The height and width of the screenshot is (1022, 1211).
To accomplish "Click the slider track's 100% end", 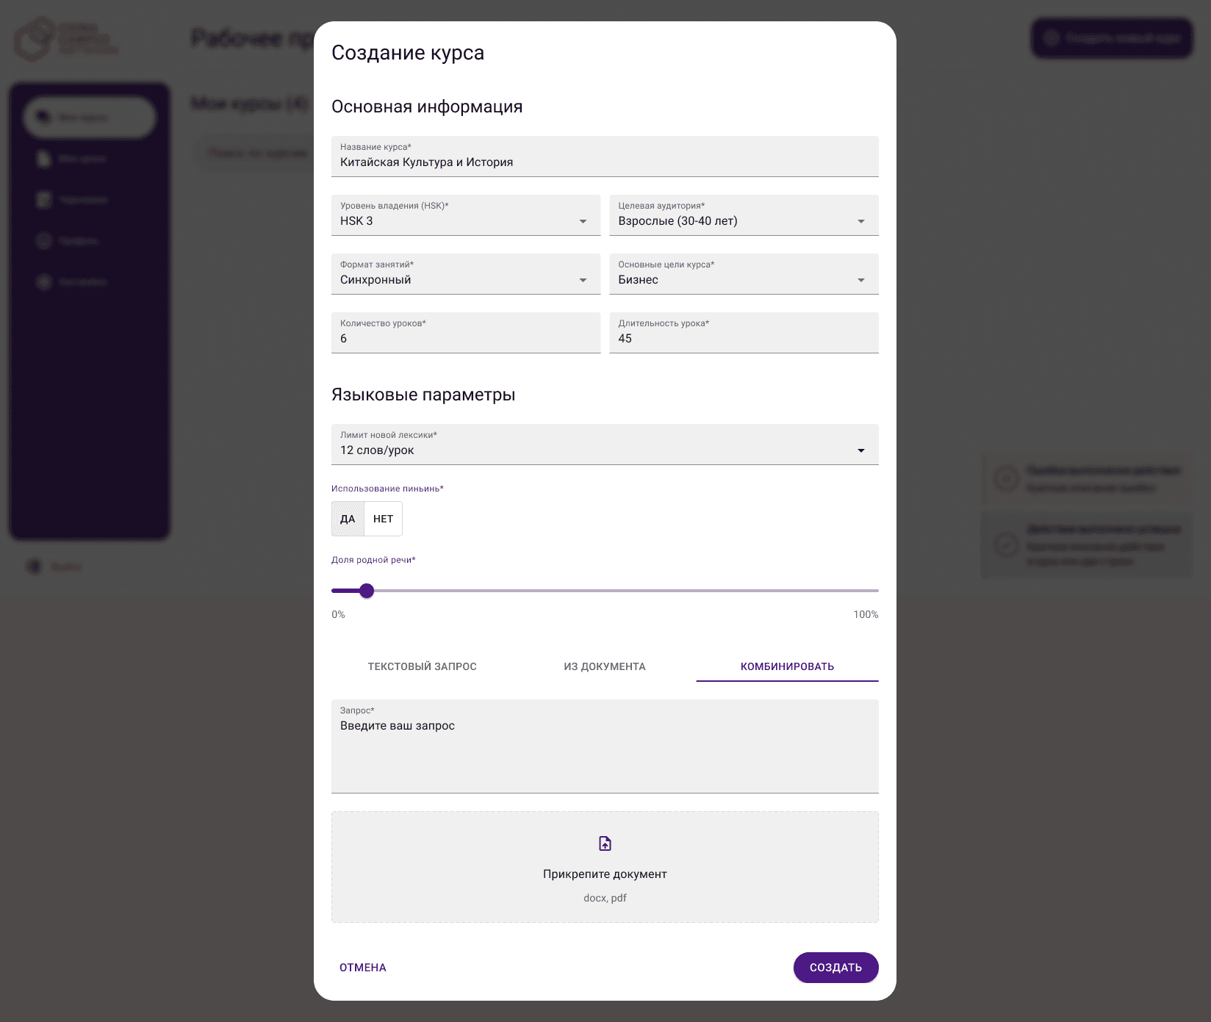I will coord(877,591).
